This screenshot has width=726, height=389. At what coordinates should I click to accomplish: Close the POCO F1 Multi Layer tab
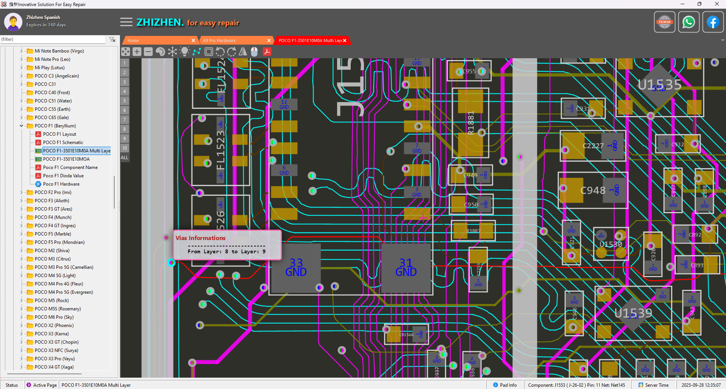345,40
